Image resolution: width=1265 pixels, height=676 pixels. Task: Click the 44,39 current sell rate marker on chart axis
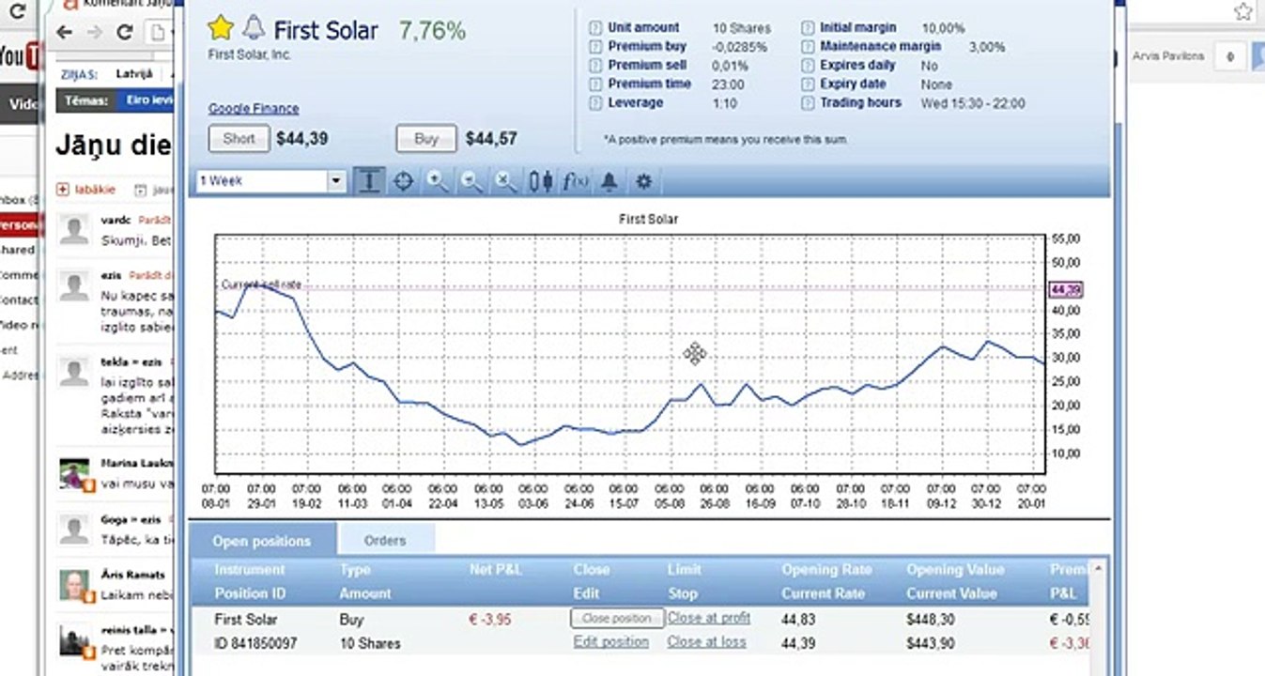coord(1066,289)
